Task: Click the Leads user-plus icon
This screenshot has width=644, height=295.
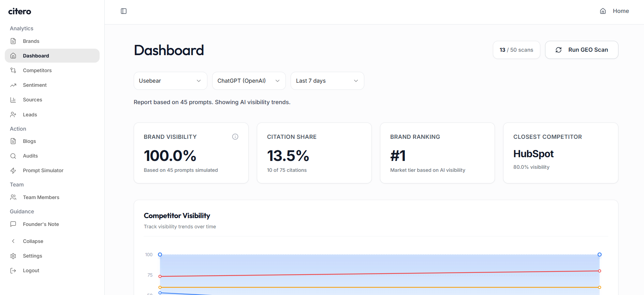Action: 13,115
